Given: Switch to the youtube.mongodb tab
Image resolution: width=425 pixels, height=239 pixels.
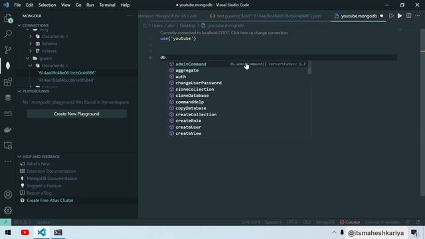Looking at the screenshot, I should tap(359, 16).
